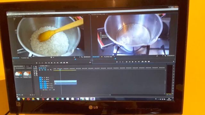Screen dimensions: 205x115
Task: Go to In point in Source monitor
Action: [x=46, y=63]
